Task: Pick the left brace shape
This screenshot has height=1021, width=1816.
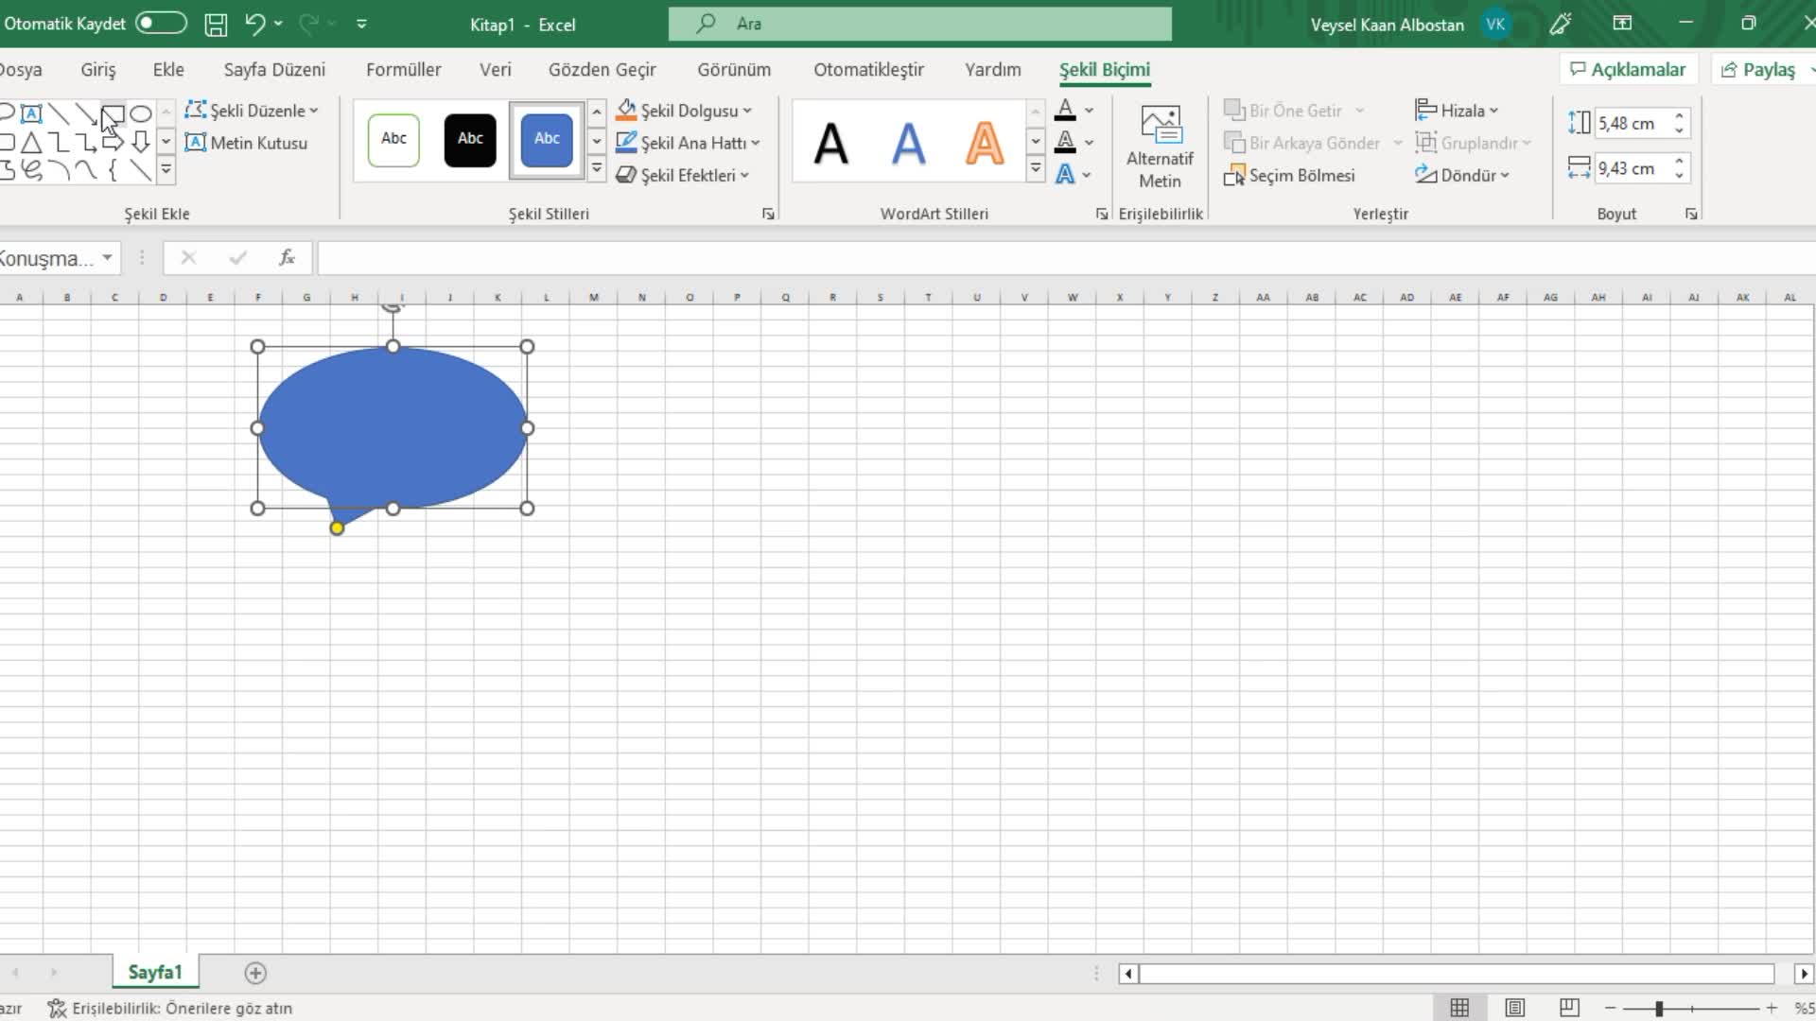Action: tap(113, 170)
